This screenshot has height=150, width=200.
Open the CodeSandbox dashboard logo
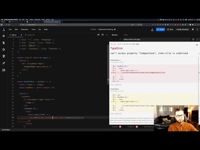(4, 29)
